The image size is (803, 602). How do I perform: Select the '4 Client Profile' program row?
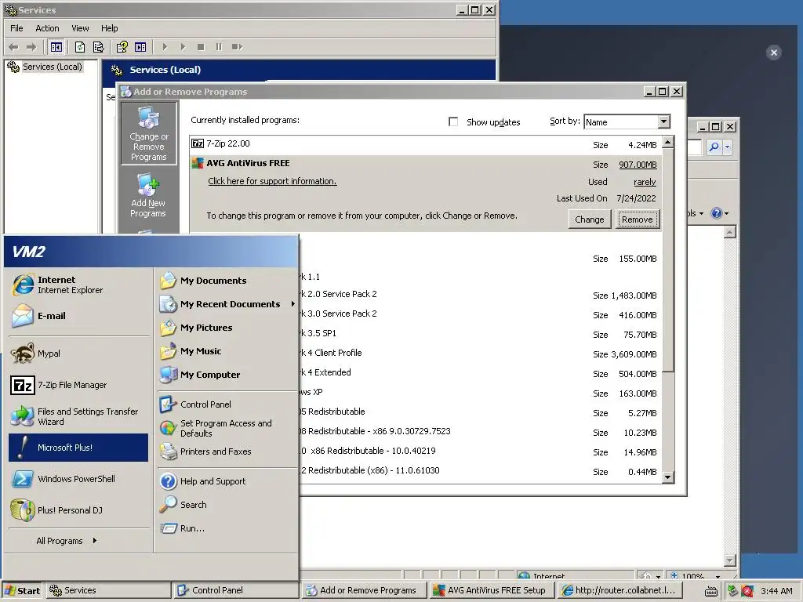point(481,354)
